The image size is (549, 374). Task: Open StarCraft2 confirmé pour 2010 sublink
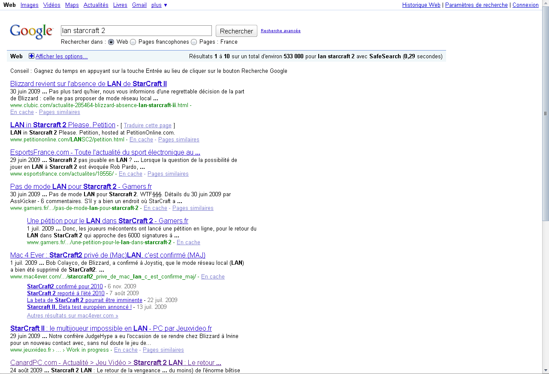tap(65, 287)
